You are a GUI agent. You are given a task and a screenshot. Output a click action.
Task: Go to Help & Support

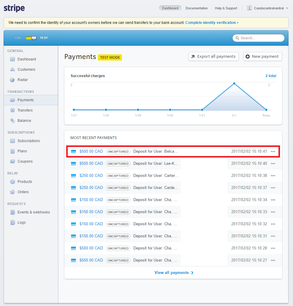point(226,8)
